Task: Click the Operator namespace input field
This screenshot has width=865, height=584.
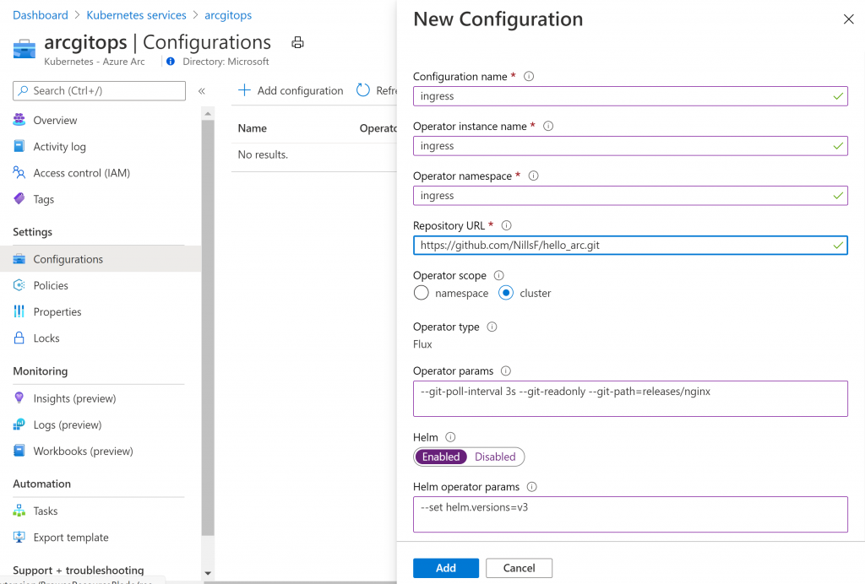Action: 630,196
